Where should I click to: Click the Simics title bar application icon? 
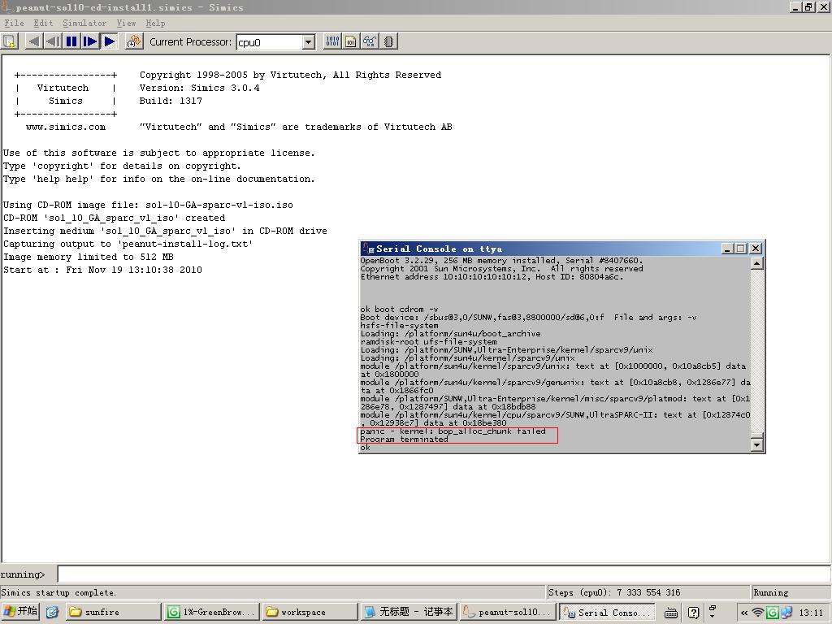(x=6, y=6)
